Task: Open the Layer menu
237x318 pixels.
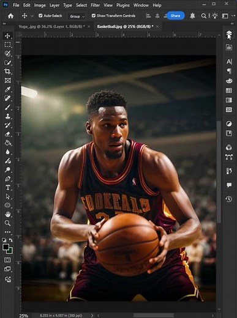Action: [55, 5]
